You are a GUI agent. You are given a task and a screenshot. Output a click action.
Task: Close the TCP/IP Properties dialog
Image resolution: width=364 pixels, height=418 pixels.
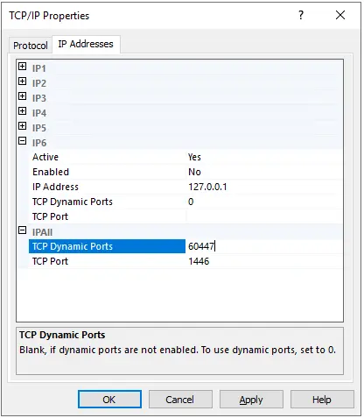pos(340,15)
